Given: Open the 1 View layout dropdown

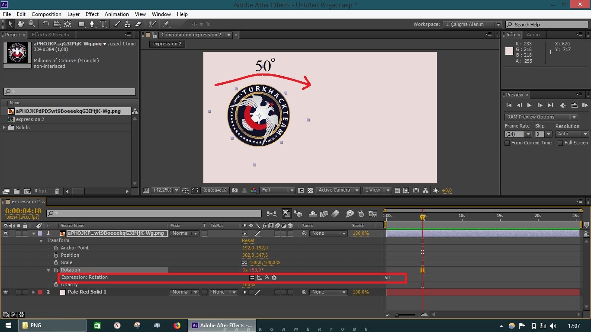Looking at the screenshot, I should (x=377, y=190).
